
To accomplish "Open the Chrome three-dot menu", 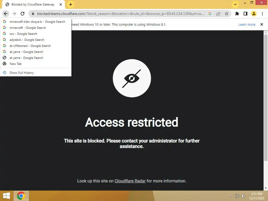I will (x=262, y=14).
